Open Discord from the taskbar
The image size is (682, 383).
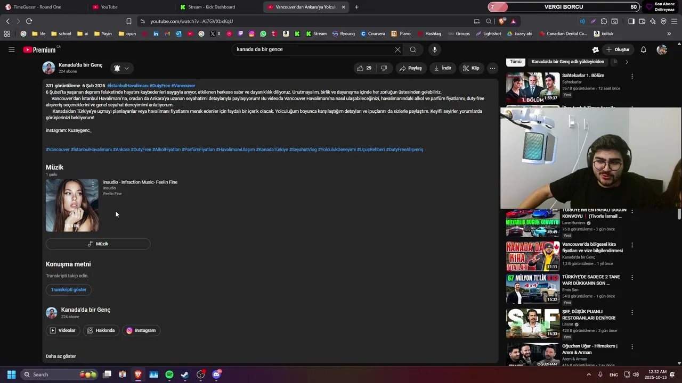(216, 374)
